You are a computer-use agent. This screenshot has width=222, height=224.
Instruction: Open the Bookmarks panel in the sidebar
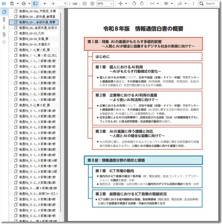pos(4,12)
